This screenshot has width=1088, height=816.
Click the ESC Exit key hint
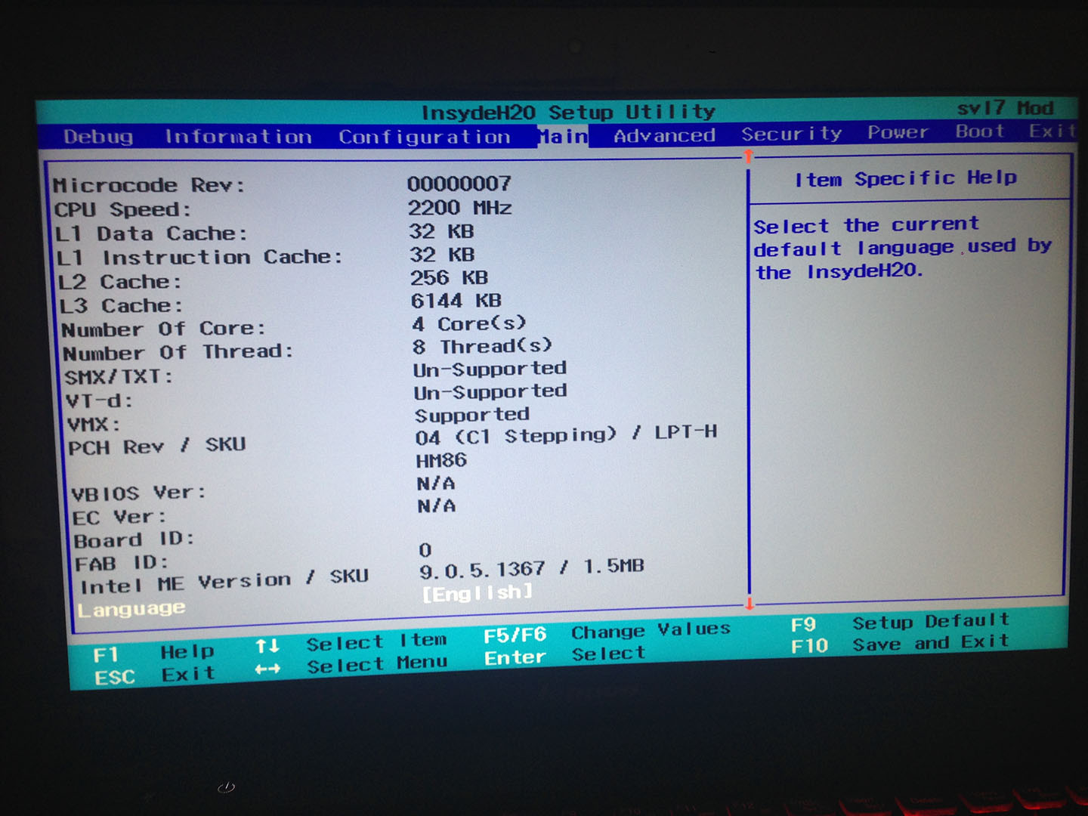coord(154,675)
